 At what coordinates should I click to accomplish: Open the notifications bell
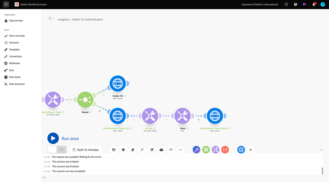coord(314,4)
